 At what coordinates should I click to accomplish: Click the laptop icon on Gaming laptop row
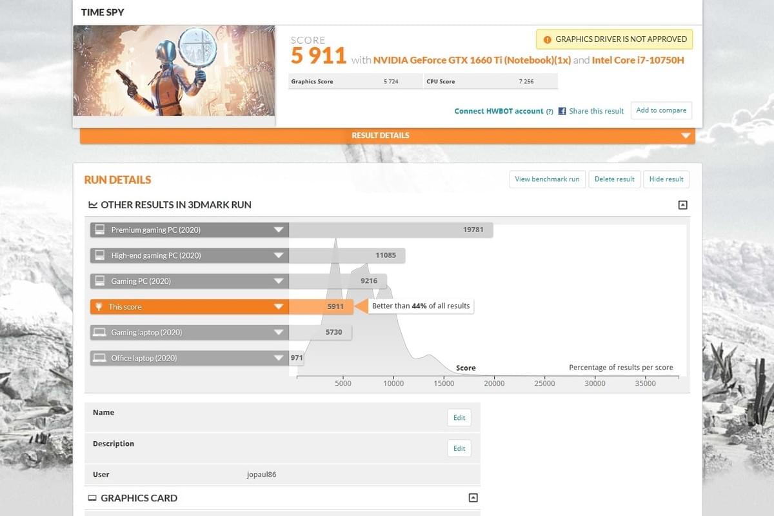100,333
